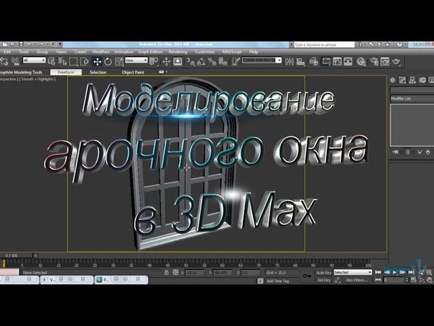The height and width of the screenshot is (326, 434).
Task: Switch to the Object Paint ribbon tab
Action: click(133, 72)
